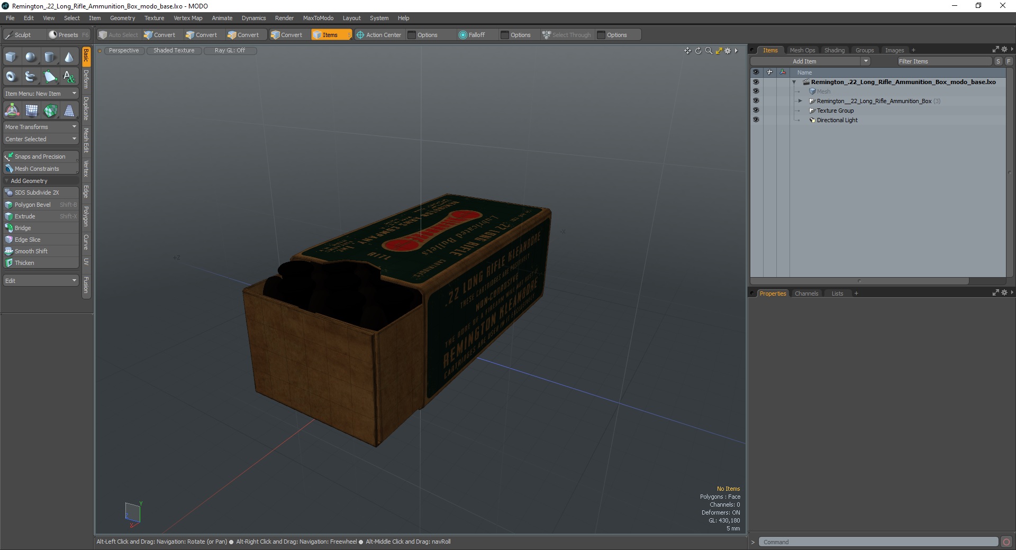This screenshot has height=550, width=1016.
Task: Select the cube primitive tool
Action: (x=11, y=57)
